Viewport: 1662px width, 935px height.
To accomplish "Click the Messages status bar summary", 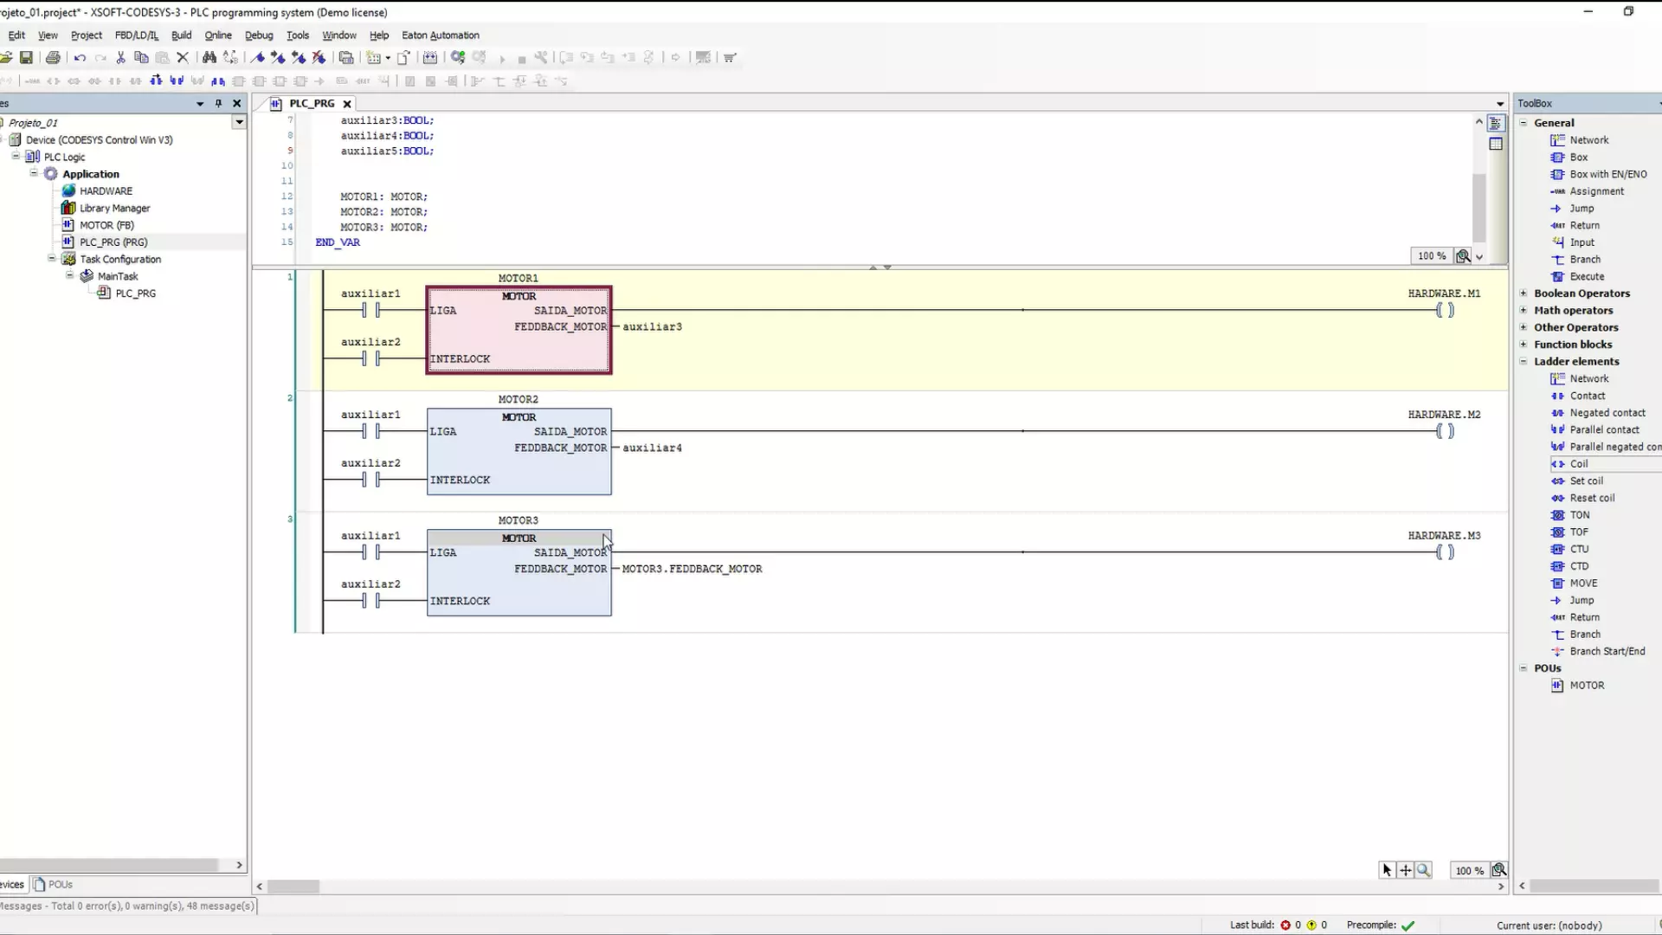I will coord(127,906).
